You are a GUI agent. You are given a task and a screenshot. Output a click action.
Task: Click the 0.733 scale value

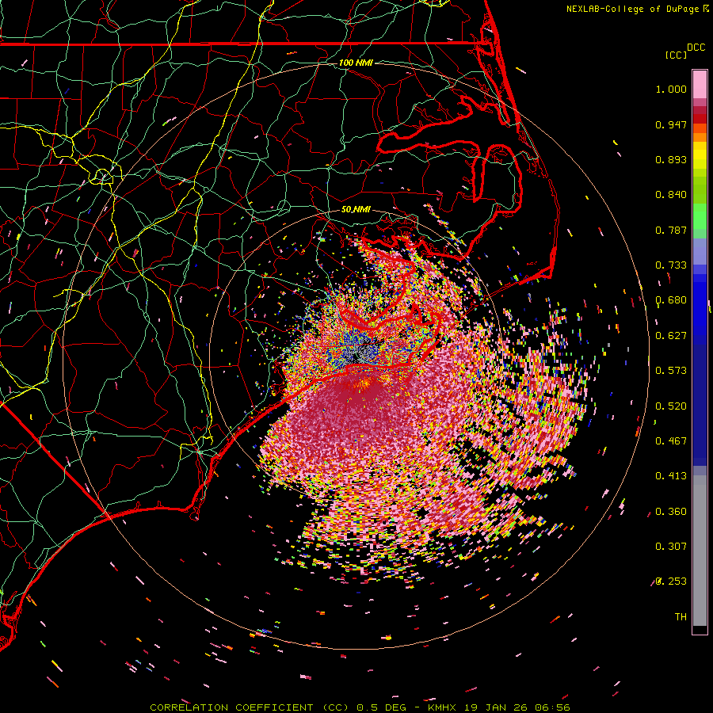click(671, 265)
